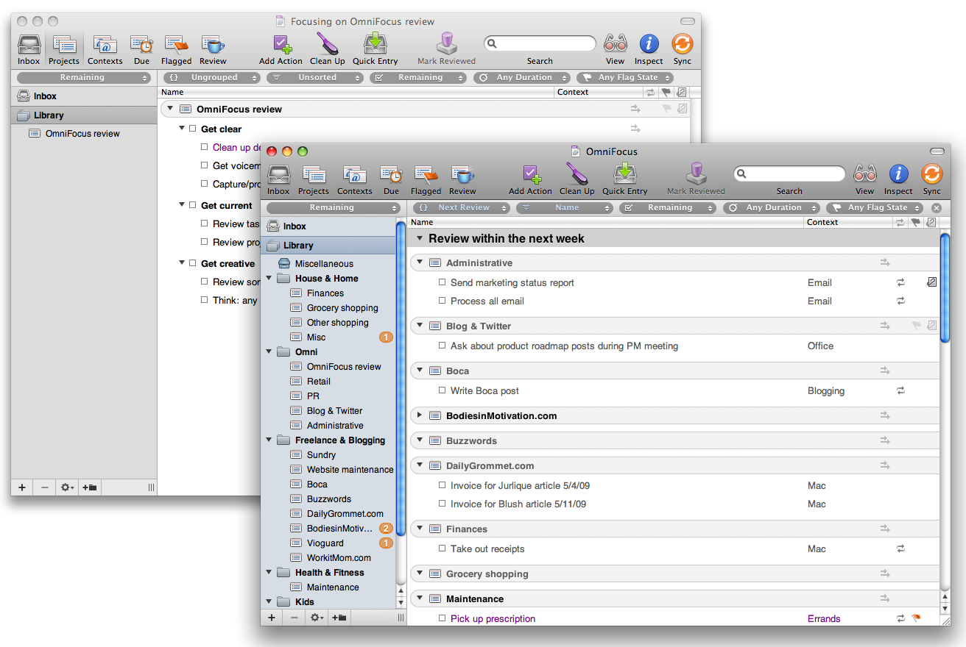Open gear action menu in front sidebar
Viewport: 966px width, 647px height.
tap(317, 618)
